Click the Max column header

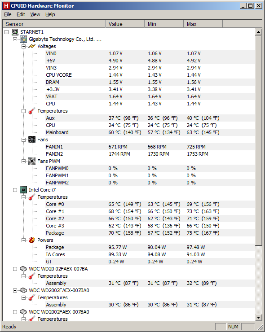point(203,24)
